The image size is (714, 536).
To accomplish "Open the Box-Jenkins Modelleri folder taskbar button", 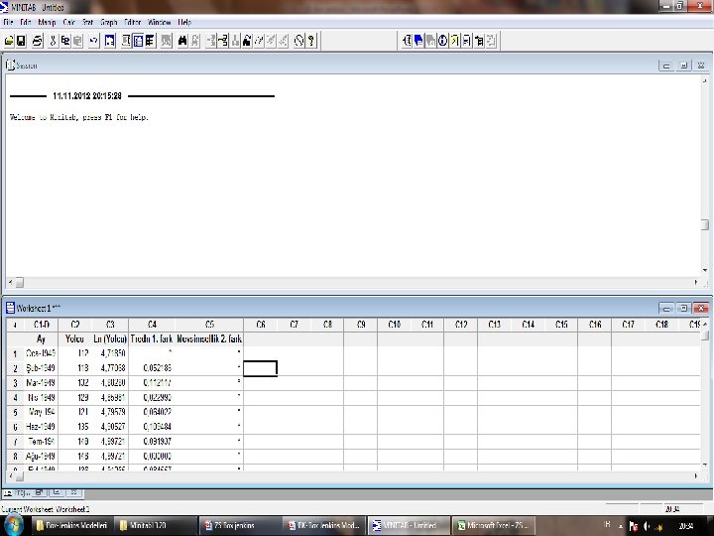I will coord(72,525).
